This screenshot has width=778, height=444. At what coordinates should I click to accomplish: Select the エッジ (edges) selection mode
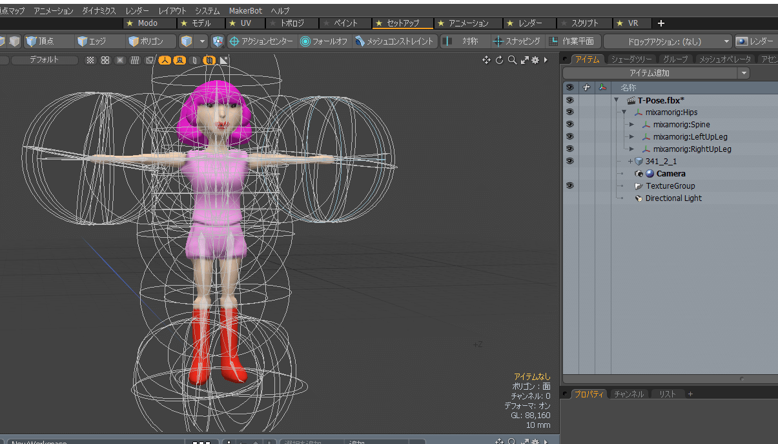tap(99, 41)
